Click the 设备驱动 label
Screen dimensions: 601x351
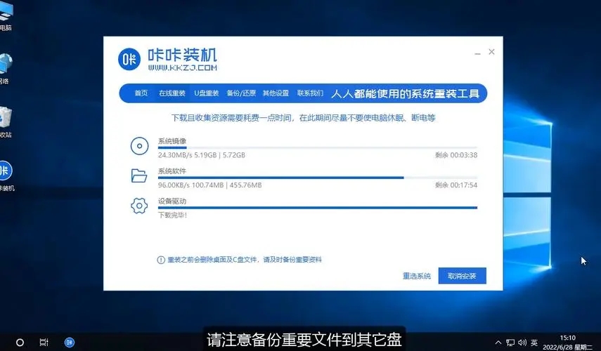coord(172,201)
